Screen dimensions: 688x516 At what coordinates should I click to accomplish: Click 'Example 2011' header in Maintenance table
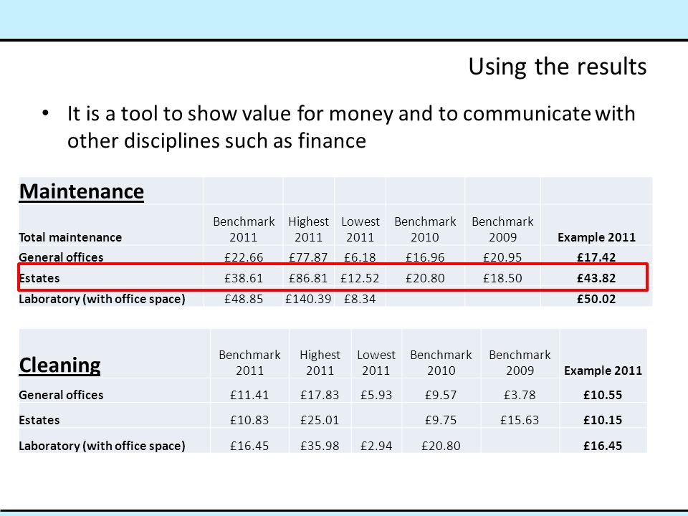pyautogui.click(x=596, y=237)
